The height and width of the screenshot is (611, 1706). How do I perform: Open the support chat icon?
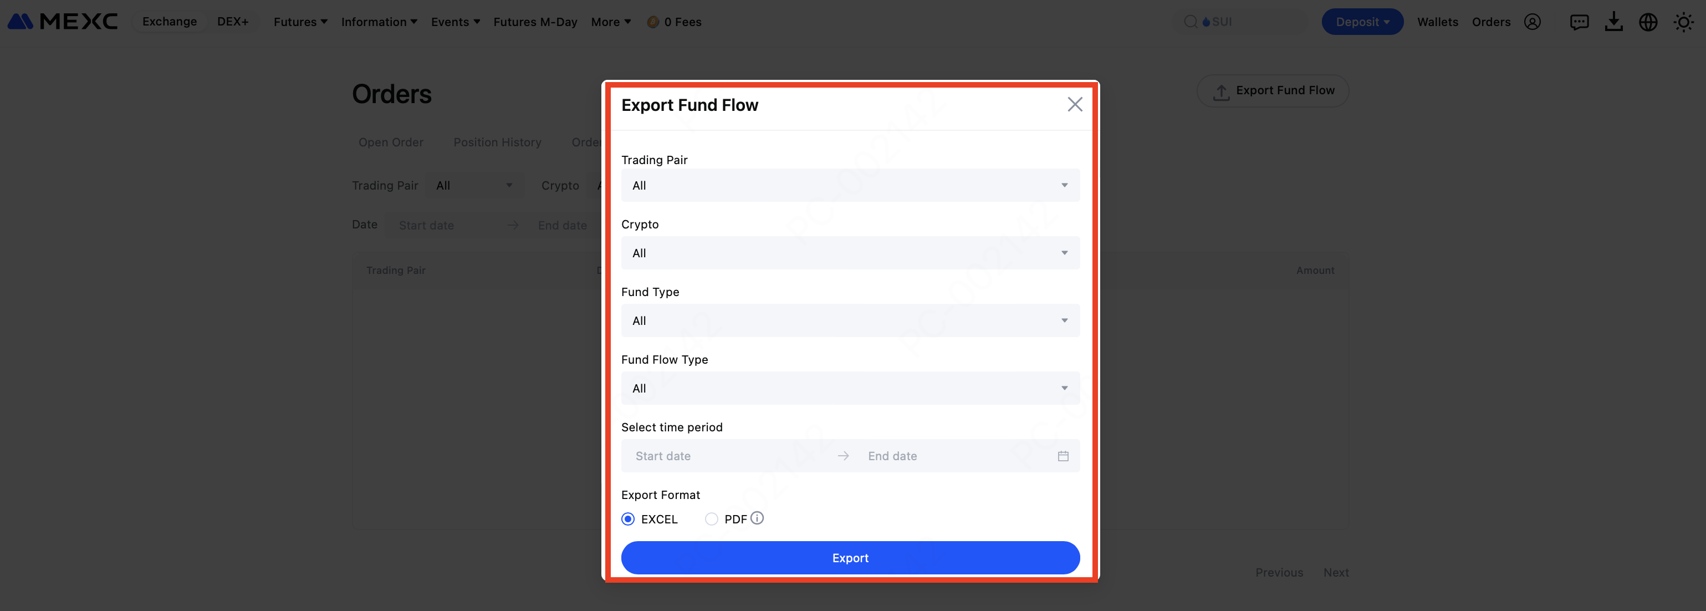(1579, 22)
